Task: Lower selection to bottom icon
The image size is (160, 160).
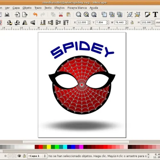Action: tap(43, 22)
